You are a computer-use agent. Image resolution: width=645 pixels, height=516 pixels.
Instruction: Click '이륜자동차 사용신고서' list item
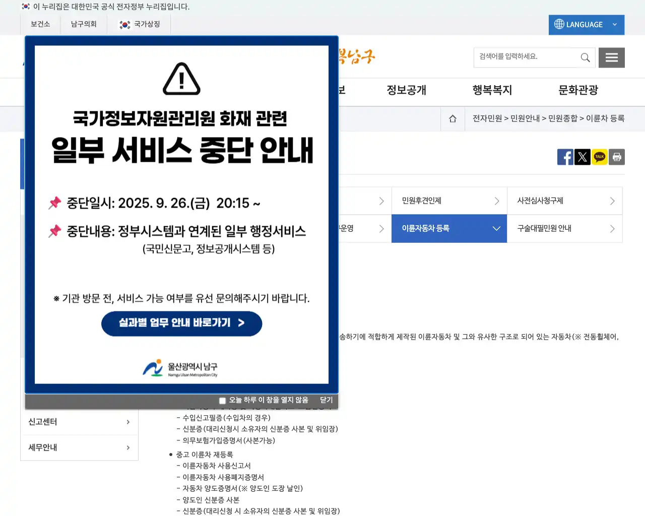[217, 466]
